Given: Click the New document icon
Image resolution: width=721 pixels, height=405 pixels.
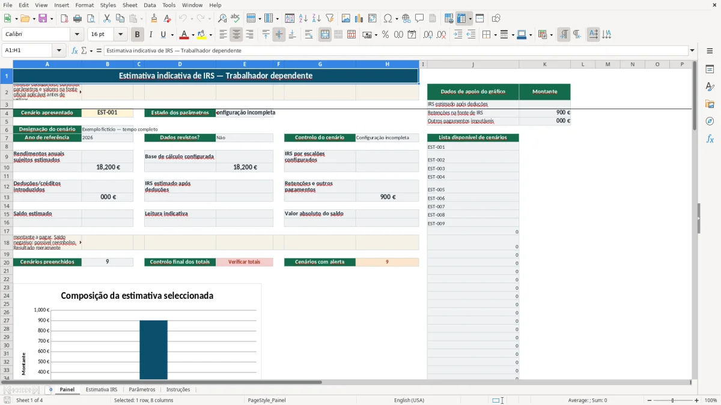Looking at the screenshot, I should (x=7, y=19).
